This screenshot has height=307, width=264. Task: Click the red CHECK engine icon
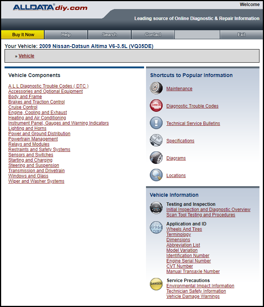[x=156, y=105]
